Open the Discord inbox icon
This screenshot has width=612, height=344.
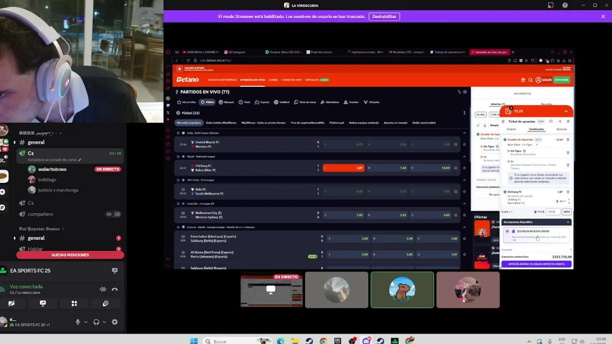coord(551,5)
